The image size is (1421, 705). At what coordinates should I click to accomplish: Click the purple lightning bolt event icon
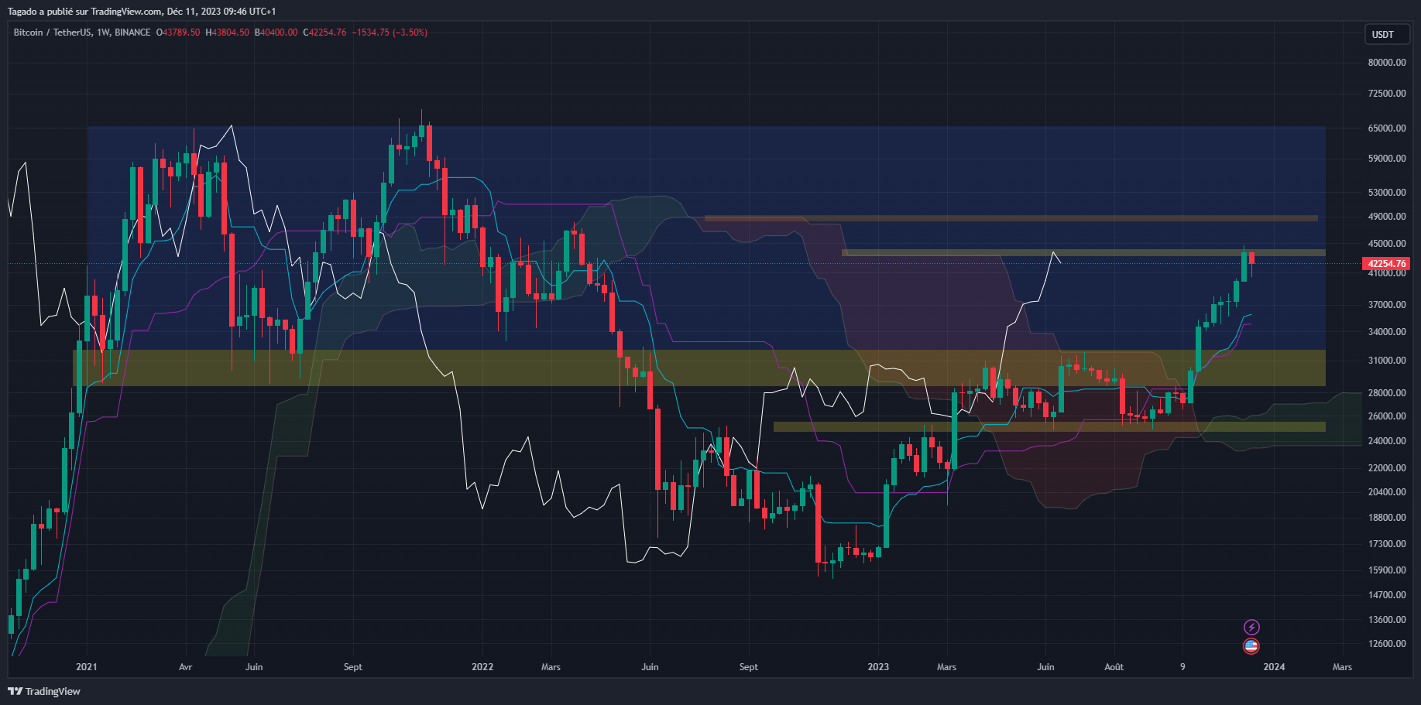click(1251, 627)
